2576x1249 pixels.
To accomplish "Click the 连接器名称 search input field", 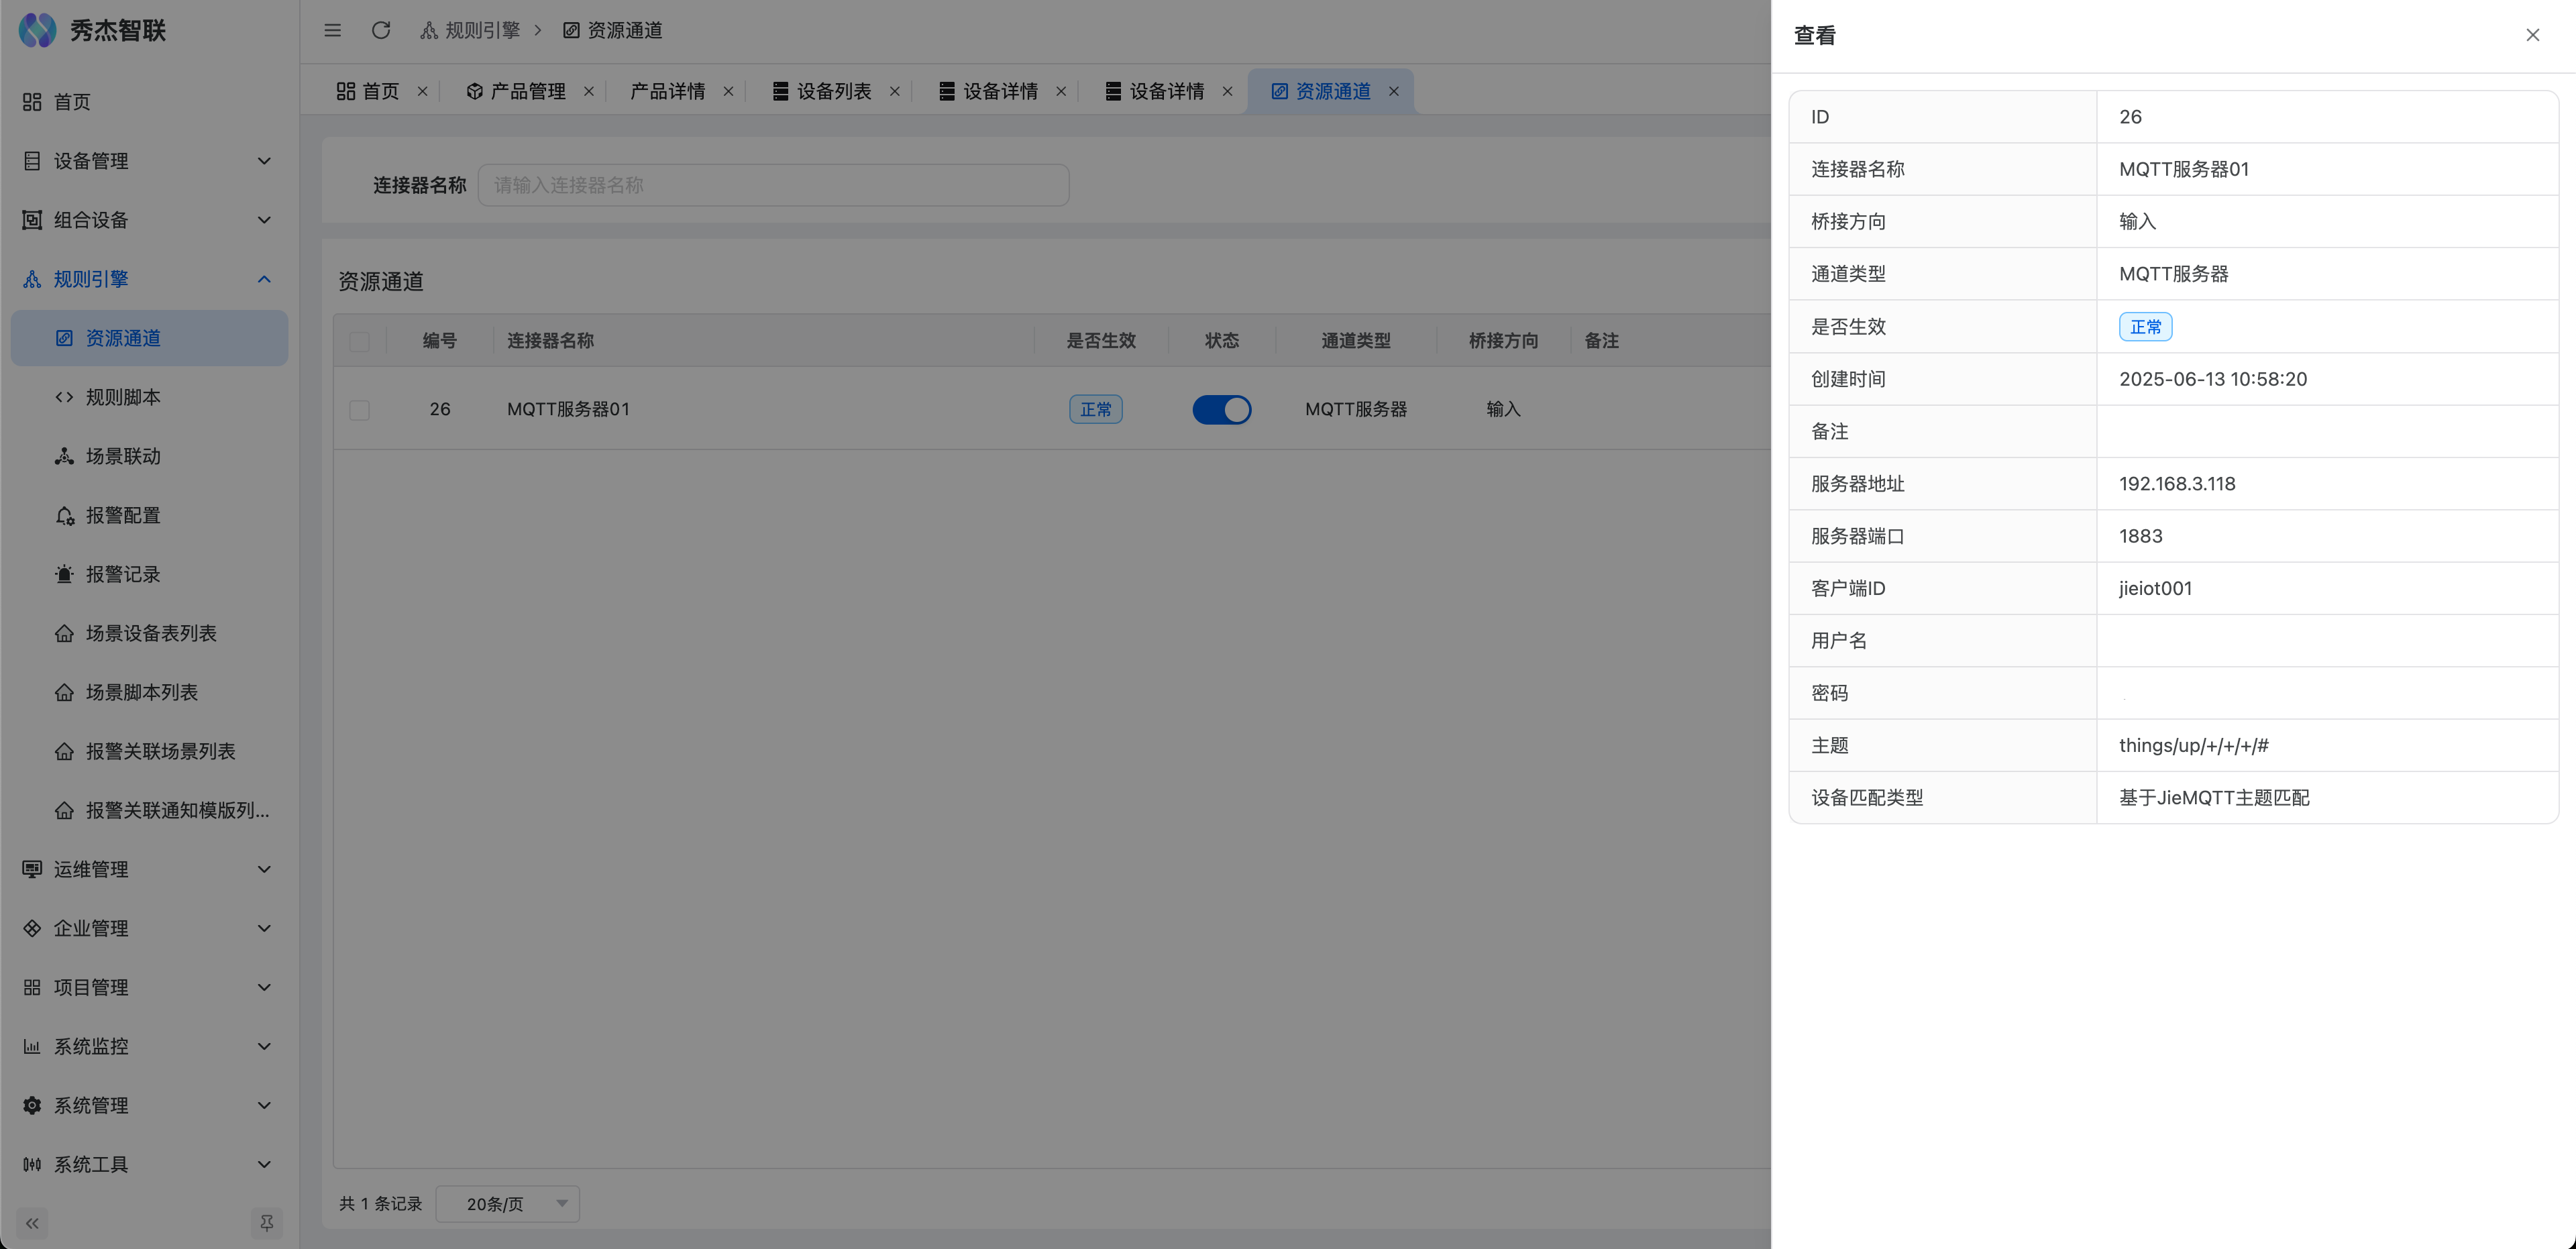I will click(773, 184).
